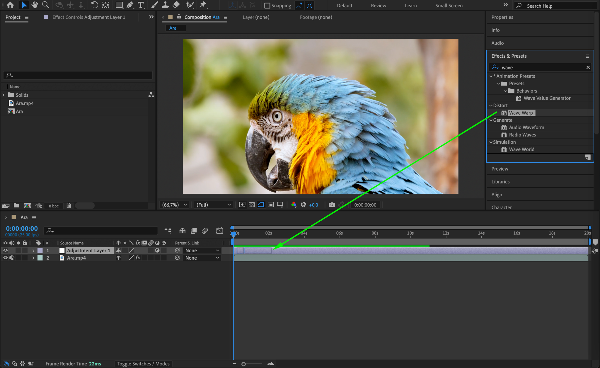This screenshot has width=600, height=368.
Task: Select the Hand tool
Action: click(x=35, y=5)
